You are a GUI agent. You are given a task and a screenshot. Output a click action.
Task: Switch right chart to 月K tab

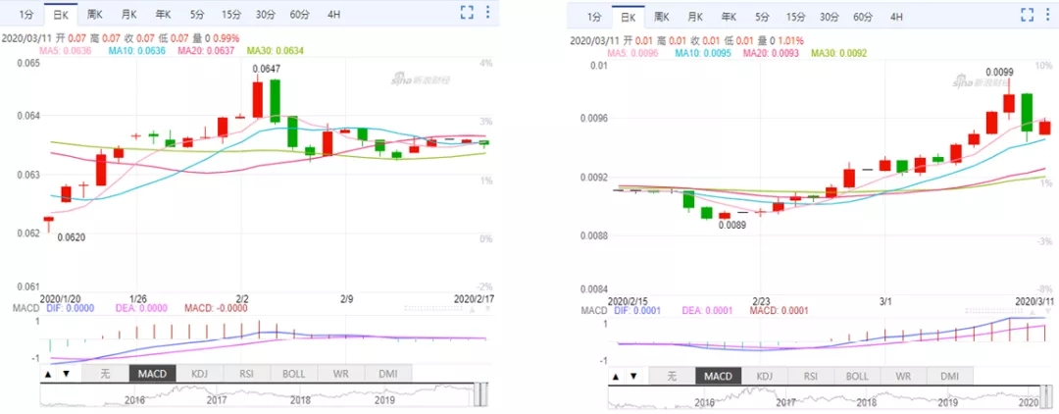[695, 17]
